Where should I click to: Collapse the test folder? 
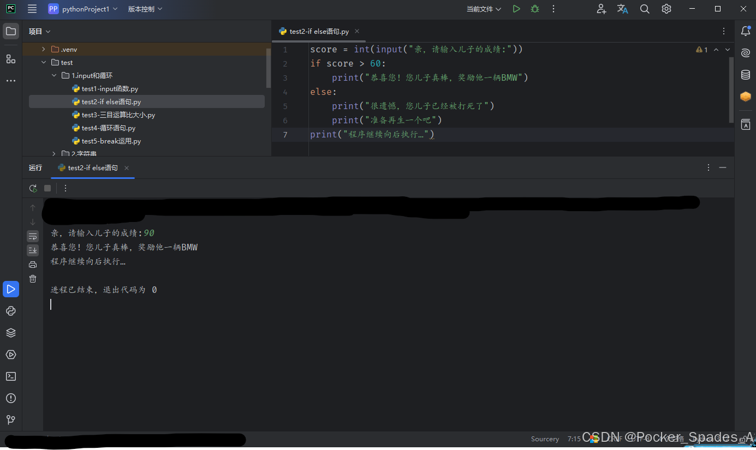coord(44,62)
